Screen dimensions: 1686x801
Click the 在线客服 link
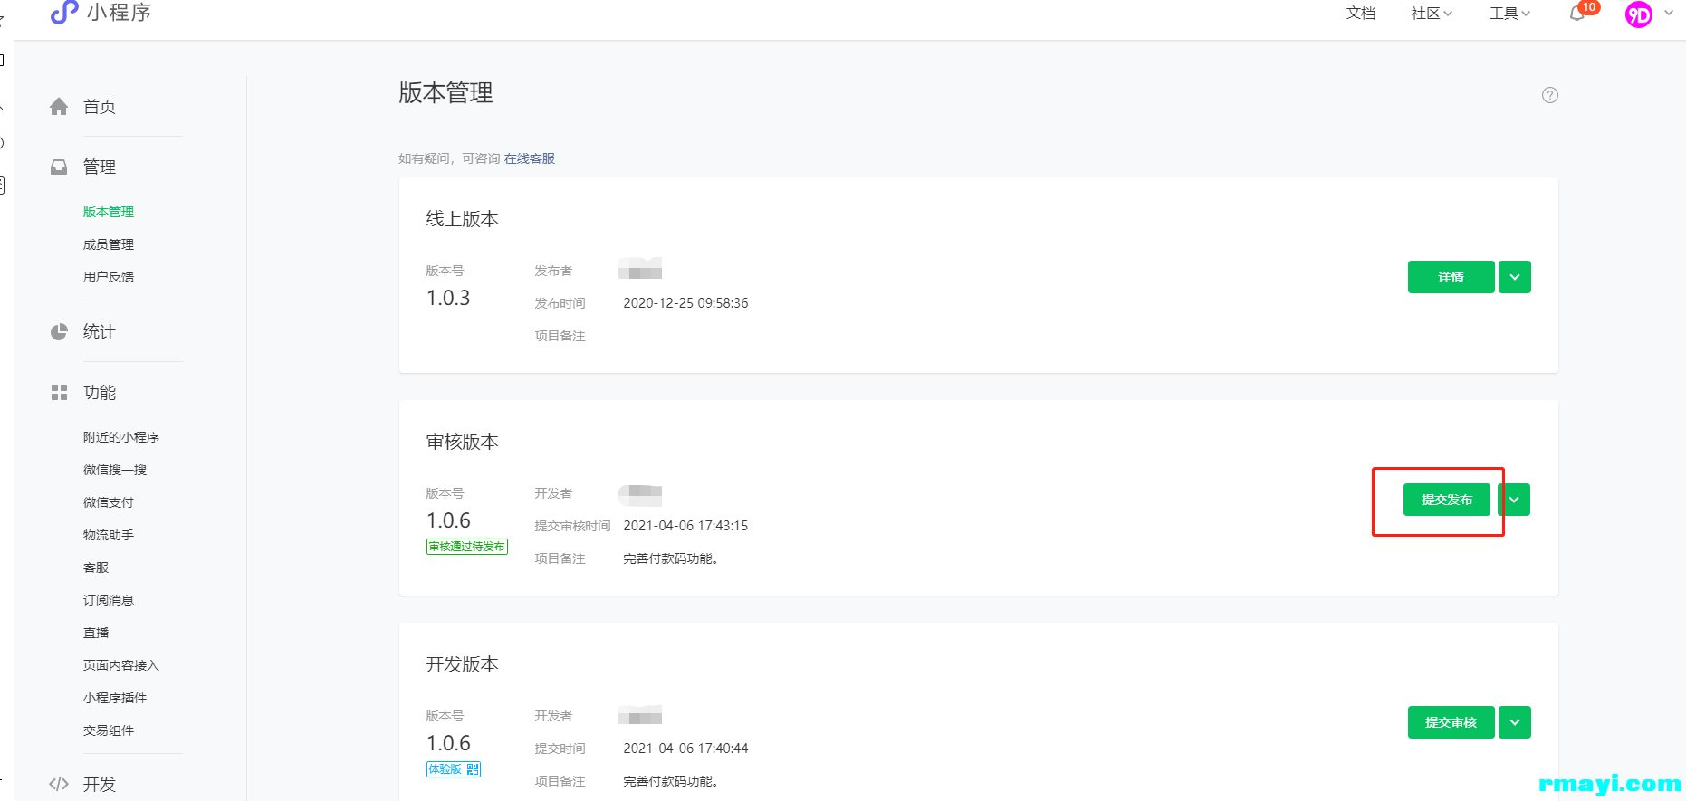tap(530, 158)
